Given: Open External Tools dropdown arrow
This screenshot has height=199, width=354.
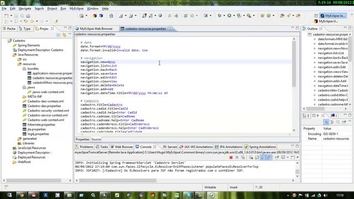Looking at the screenshot, I should 254,15.
